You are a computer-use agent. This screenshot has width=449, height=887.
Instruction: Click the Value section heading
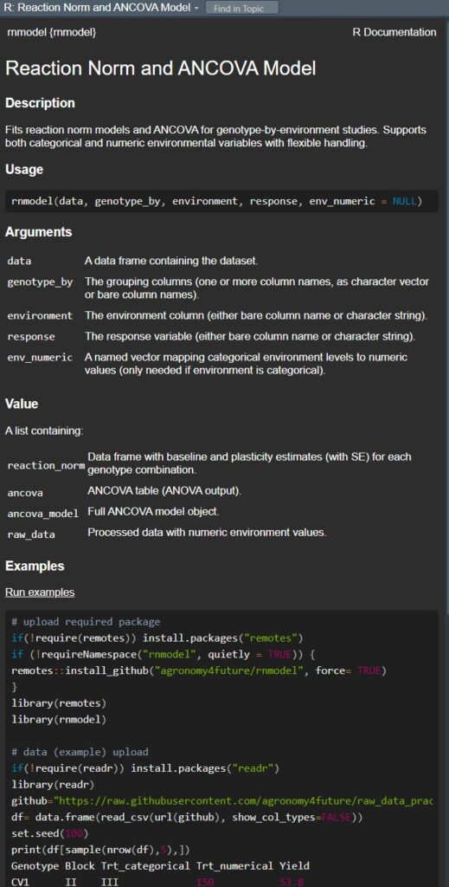point(22,404)
